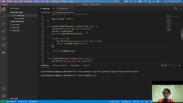Screen dimensions: 183x103
Task: Select the Terminal panel tab
Action: tap(45, 66)
